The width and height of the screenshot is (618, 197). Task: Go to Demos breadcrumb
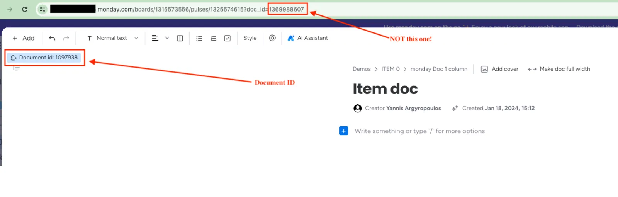click(x=362, y=69)
